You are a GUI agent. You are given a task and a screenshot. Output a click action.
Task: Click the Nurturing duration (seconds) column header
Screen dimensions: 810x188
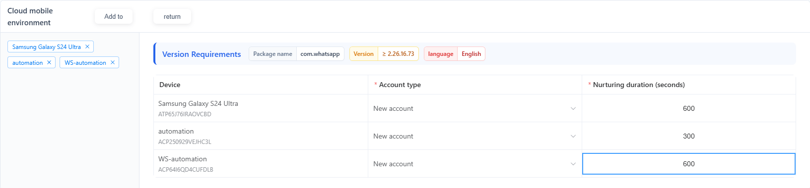[639, 85]
